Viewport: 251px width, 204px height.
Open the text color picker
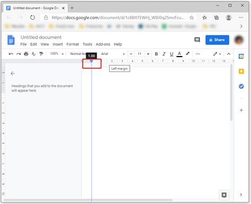180,54
